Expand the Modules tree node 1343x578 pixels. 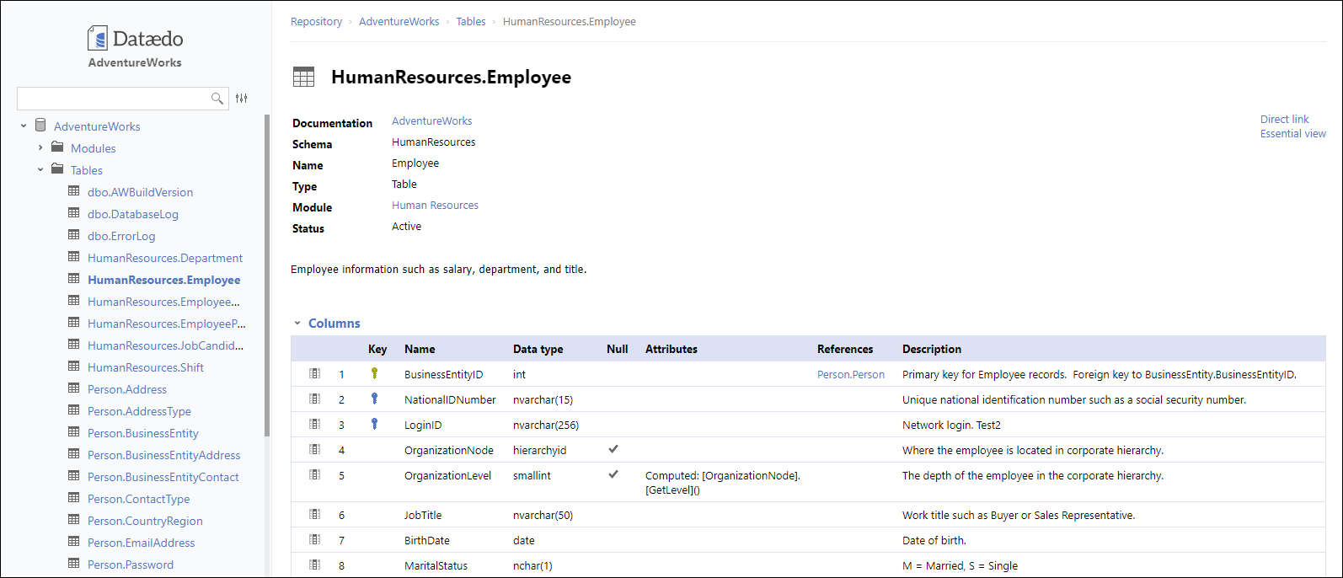[40, 148]
